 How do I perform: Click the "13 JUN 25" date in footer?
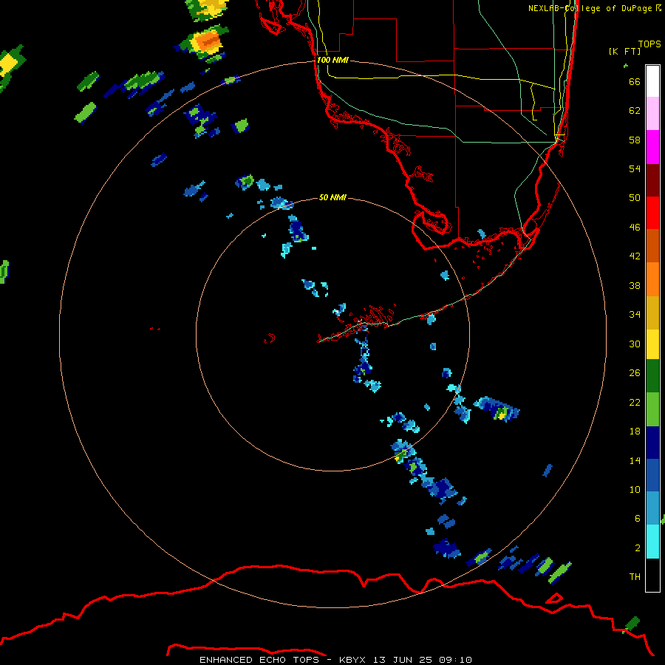coord(403,660)
